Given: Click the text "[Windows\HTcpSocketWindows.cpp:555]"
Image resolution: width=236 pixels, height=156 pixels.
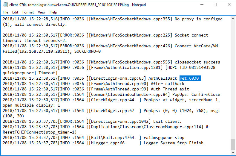Looking at the screenshot, I should click(x=131, y=62).
